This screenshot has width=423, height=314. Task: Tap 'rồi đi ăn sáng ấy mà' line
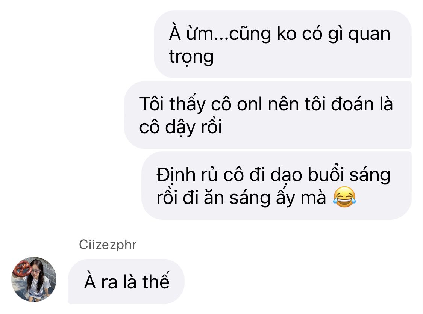[241, 198]
